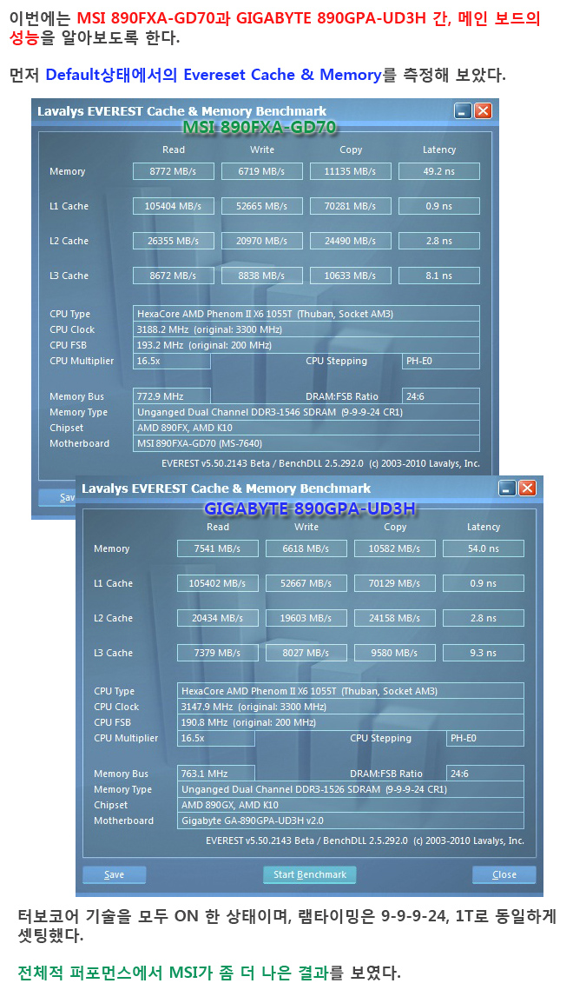Click the 20970 MB/s L2 Cache Write value

tap(261, 241)
